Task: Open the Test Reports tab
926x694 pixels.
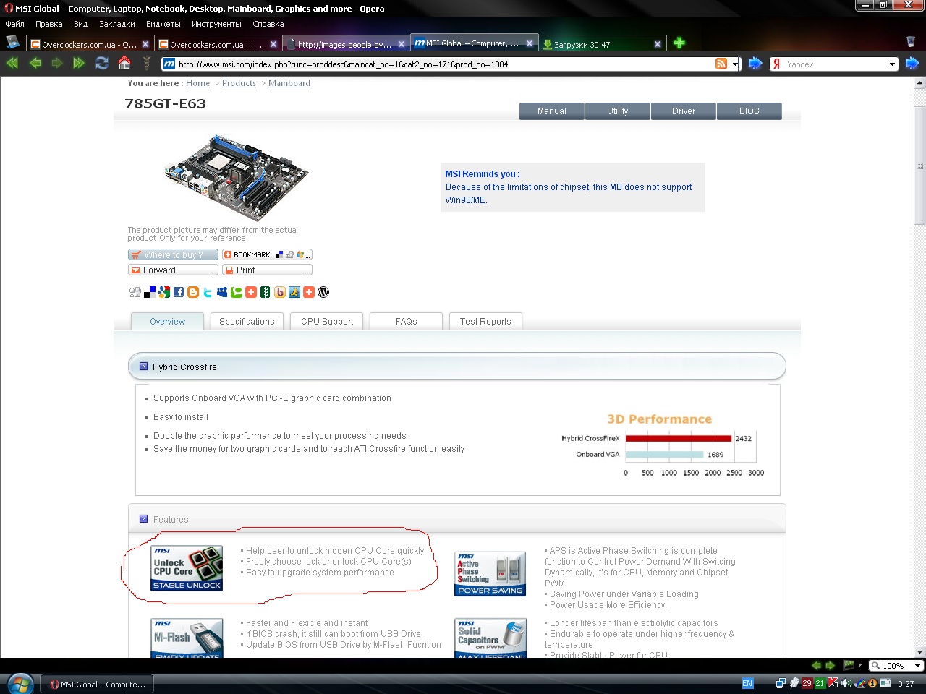Action: coord(485,322)
